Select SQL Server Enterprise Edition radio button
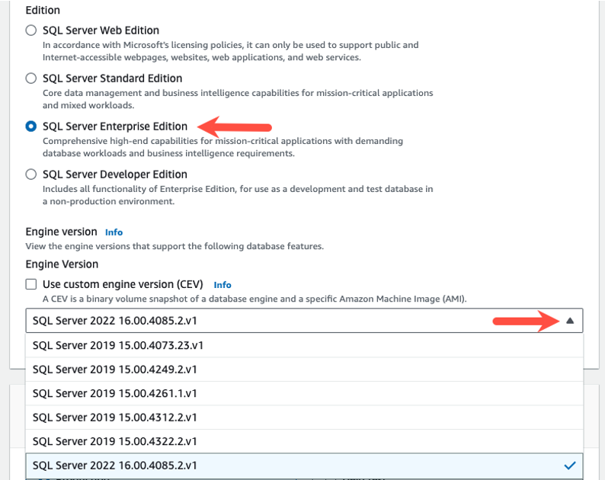Image resolution: width=605 pixels, height=480 pixels. [31, 126]
